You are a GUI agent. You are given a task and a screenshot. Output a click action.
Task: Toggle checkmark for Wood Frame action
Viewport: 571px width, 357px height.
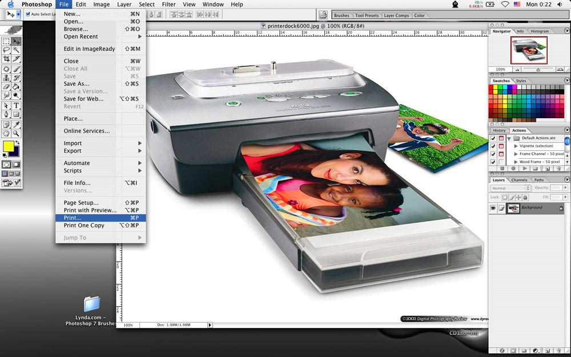tap(493, 162)
